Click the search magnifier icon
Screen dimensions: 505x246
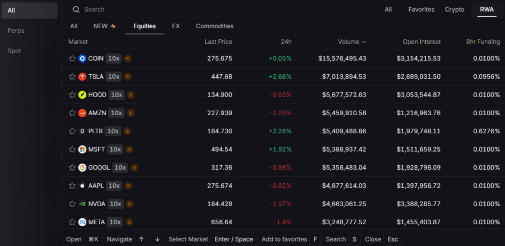(x=76, y=10)
